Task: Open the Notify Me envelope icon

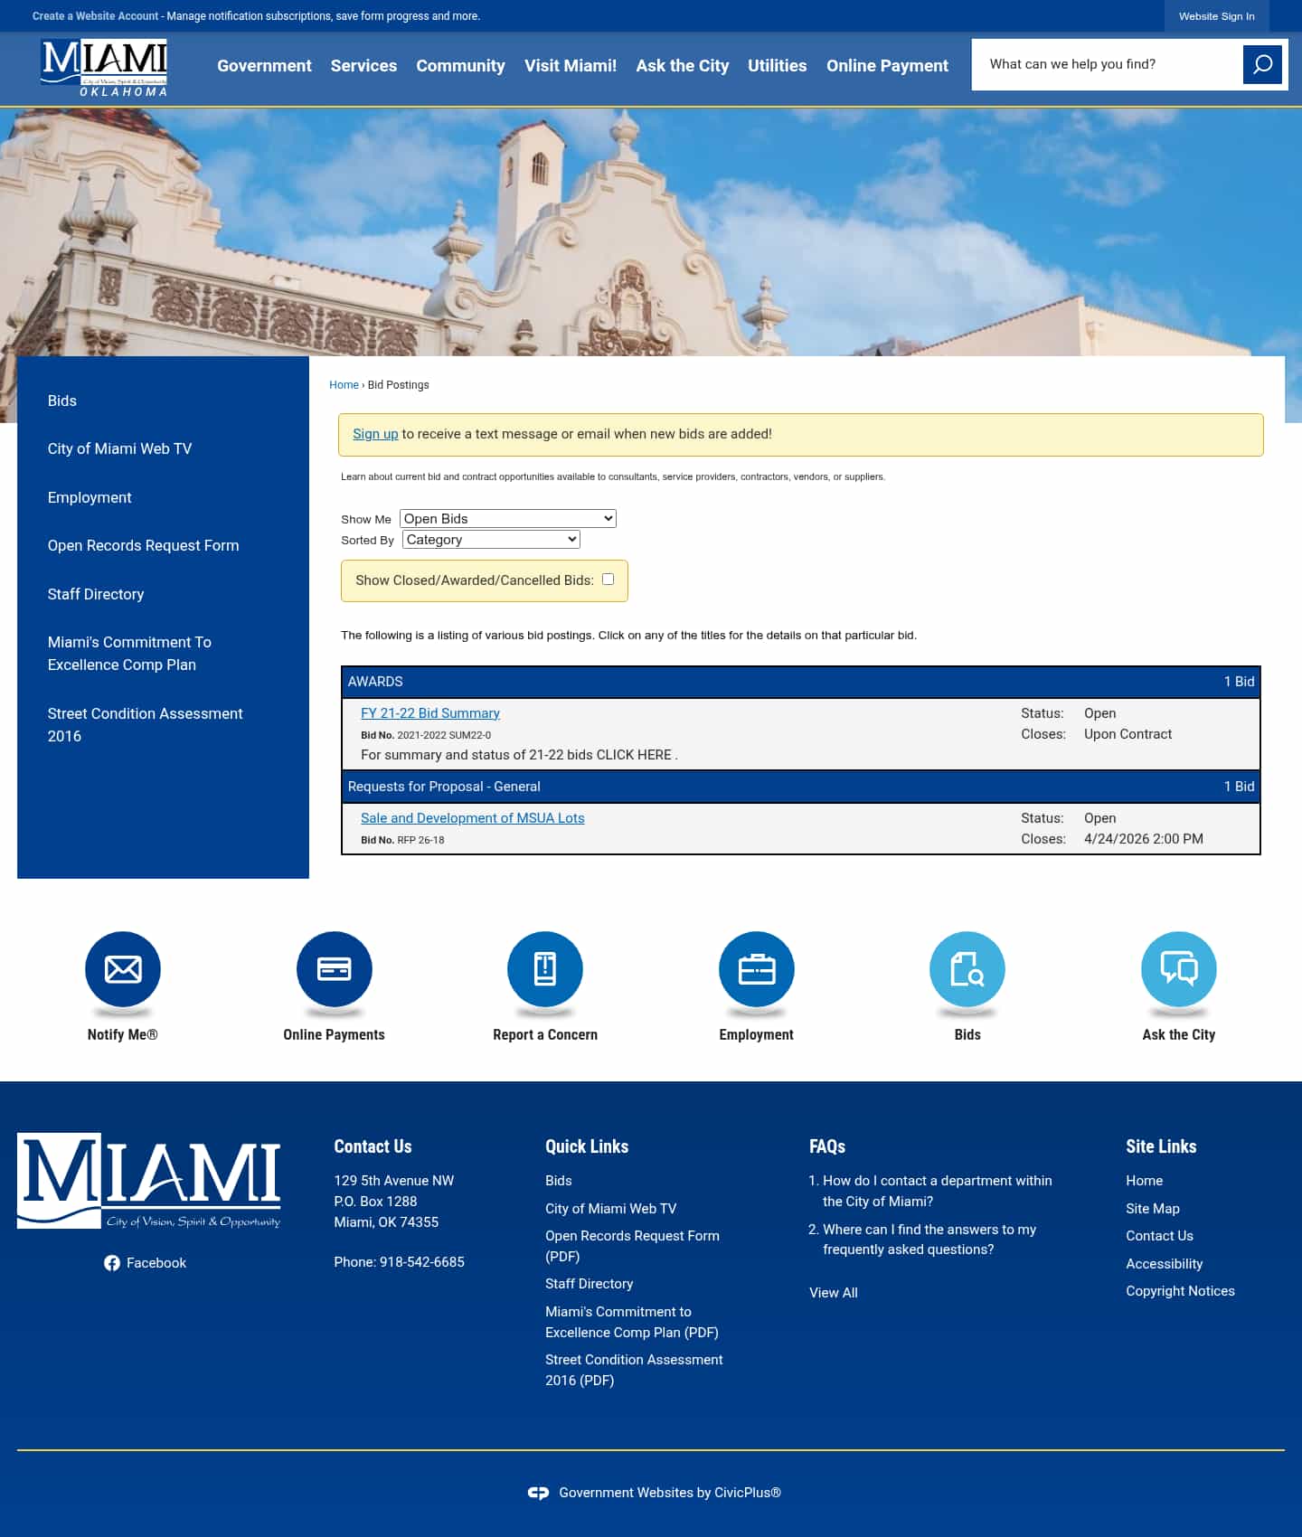Action: pos(123,969)
